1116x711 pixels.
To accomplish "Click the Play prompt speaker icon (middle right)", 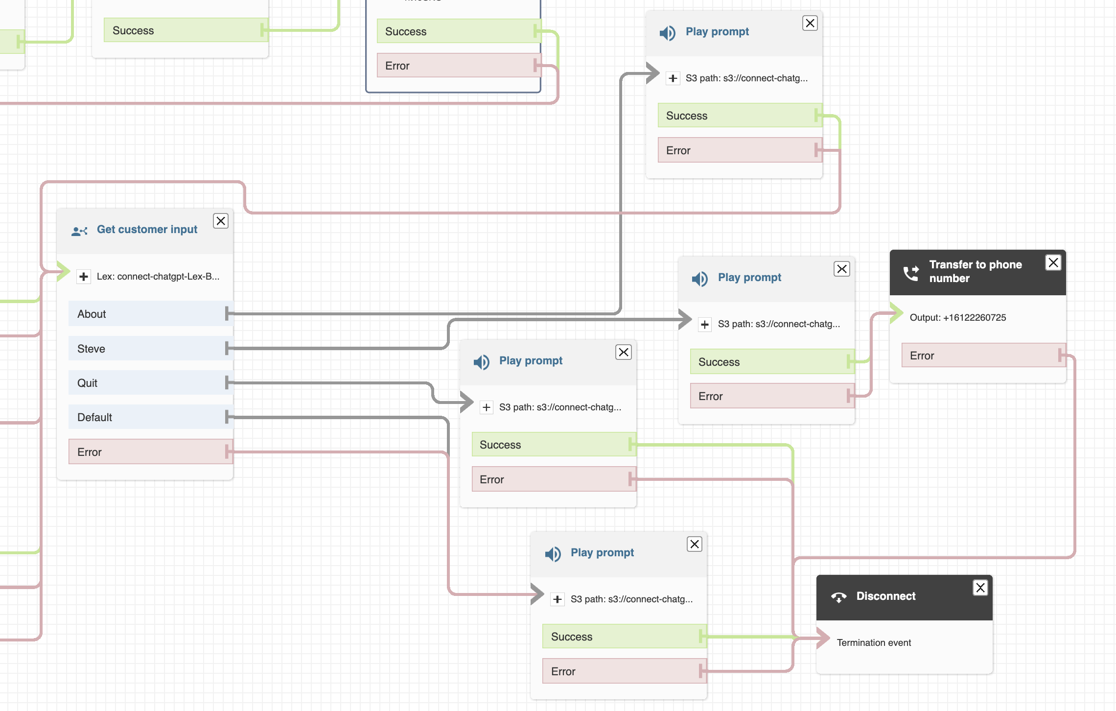I will point(698,278).
